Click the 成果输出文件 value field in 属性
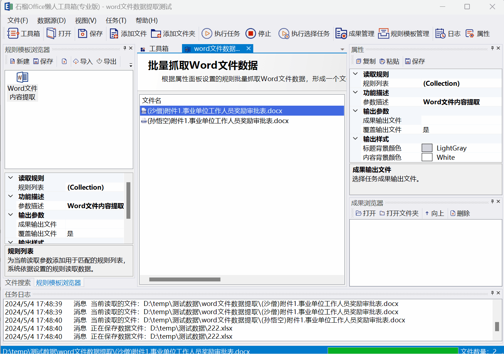Image resolution: width=504 pixels, height=354 pixels. (461, 121)
